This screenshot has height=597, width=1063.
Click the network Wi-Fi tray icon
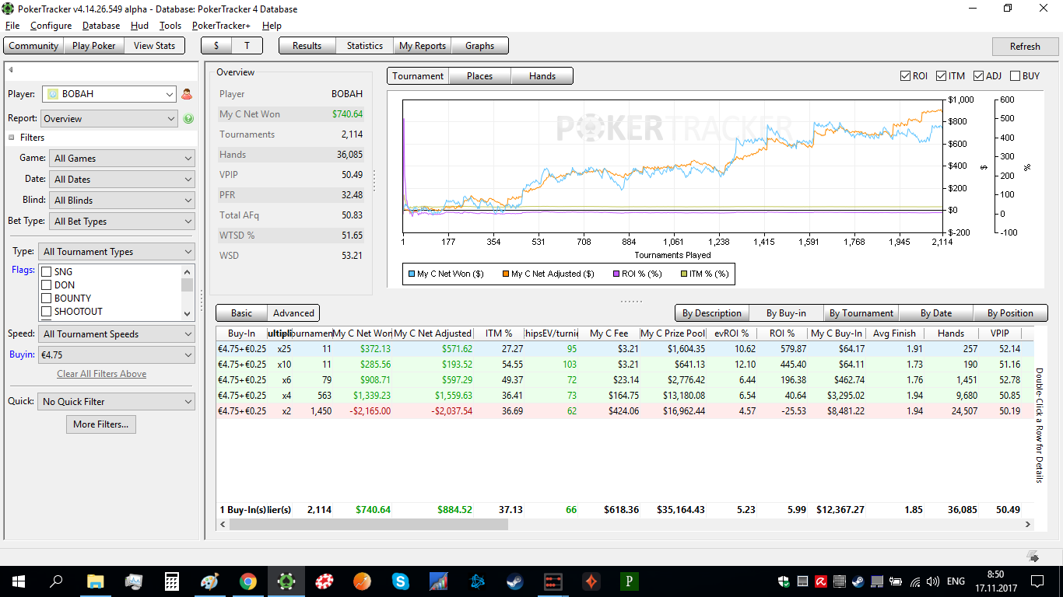tap(914, 581)
